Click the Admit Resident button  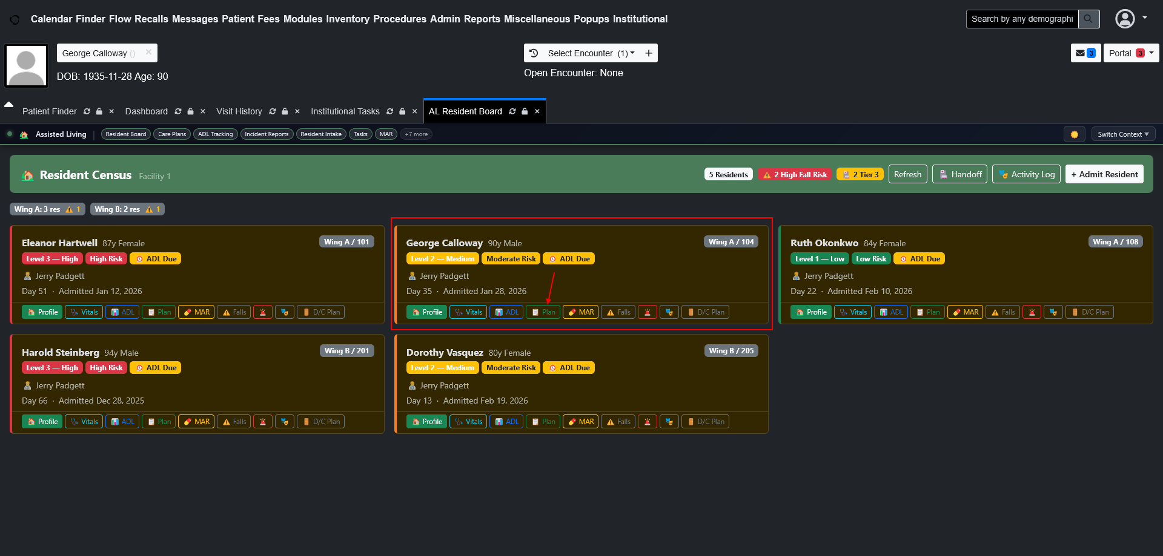[x=1104, y=174]
